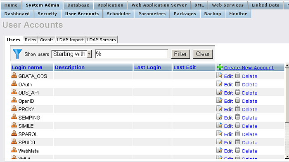The height and width of the screenshot is (162, 289).
Task: Open the Monitor sub-tab
Action: (x=238, y=14)
